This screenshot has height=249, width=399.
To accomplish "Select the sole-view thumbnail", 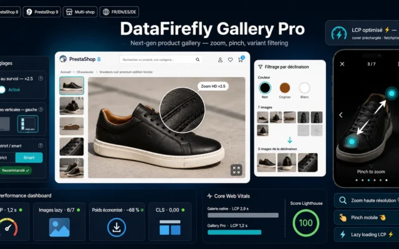I will pos(72,126).
